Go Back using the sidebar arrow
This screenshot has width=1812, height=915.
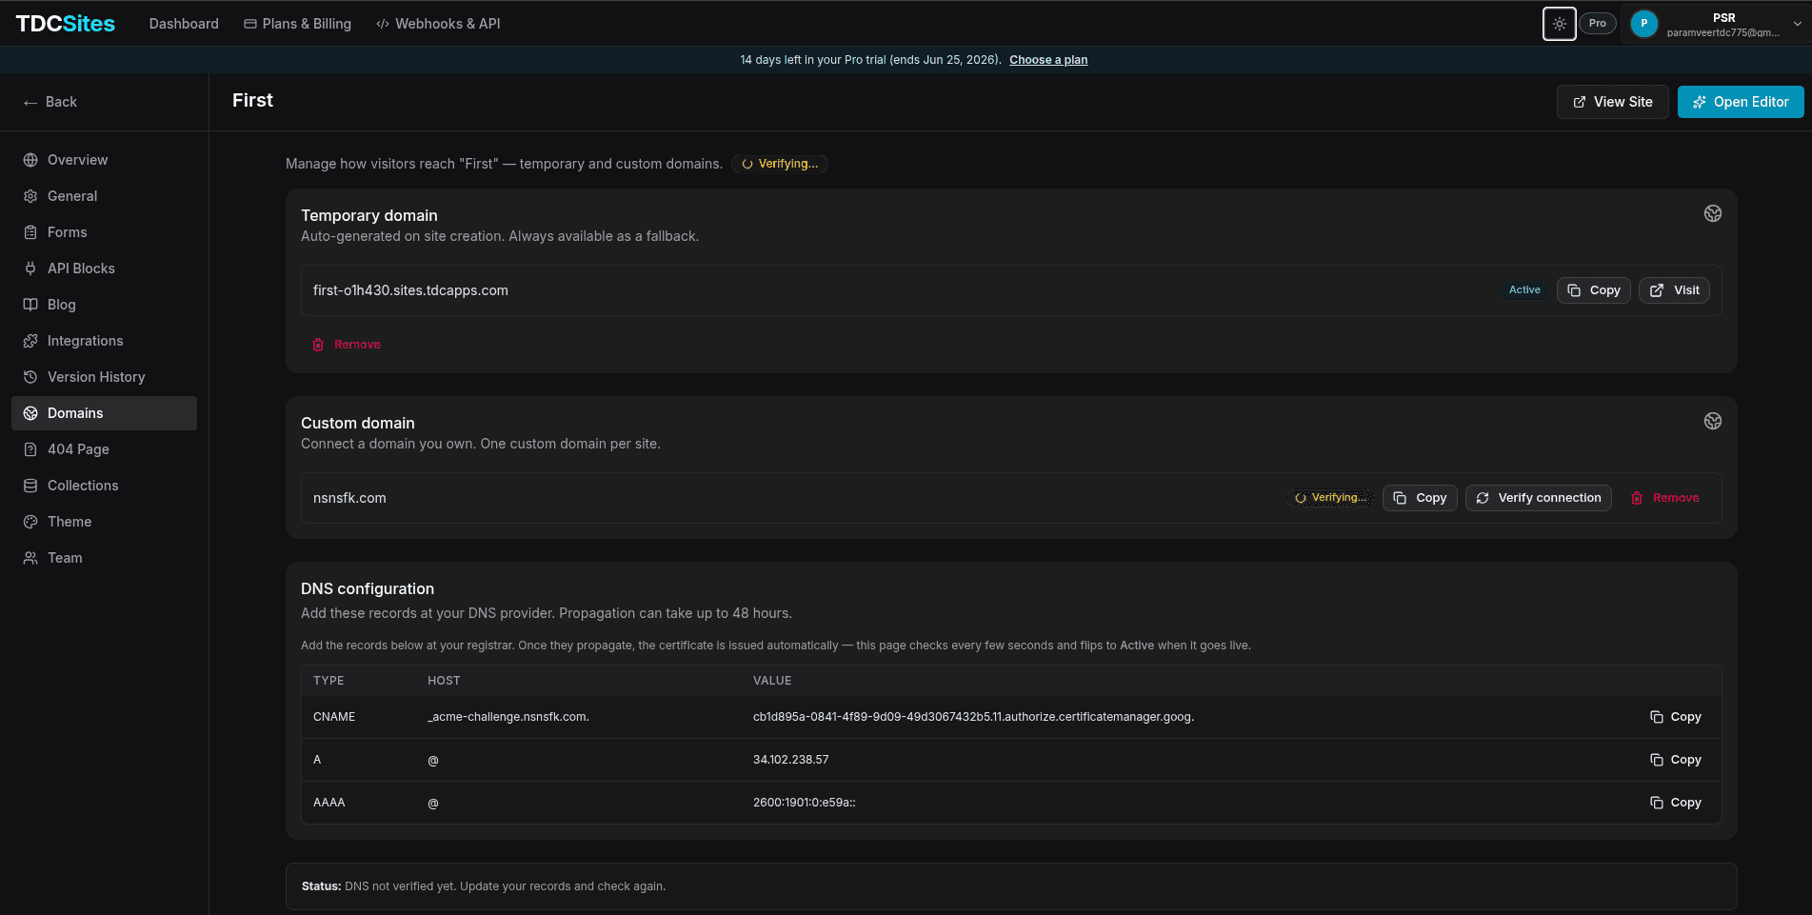click(50, 102)
